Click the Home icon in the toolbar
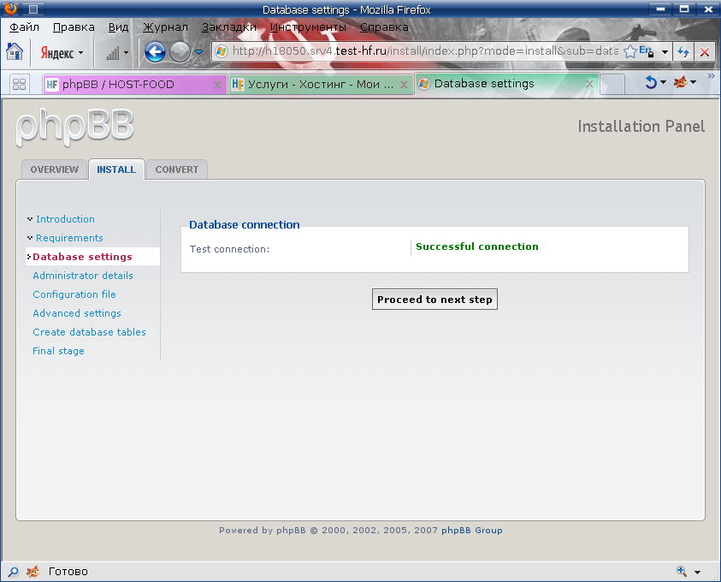The width and height of the screenshot is (721, 582). click(x=15, y=52)
